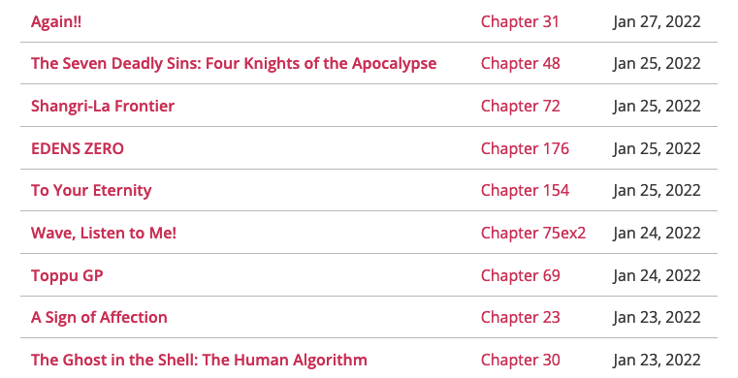This screenshot has width=738, height=378.
Task: Open the Wave, Listen to Me! title link
Action: coord(104,234)
